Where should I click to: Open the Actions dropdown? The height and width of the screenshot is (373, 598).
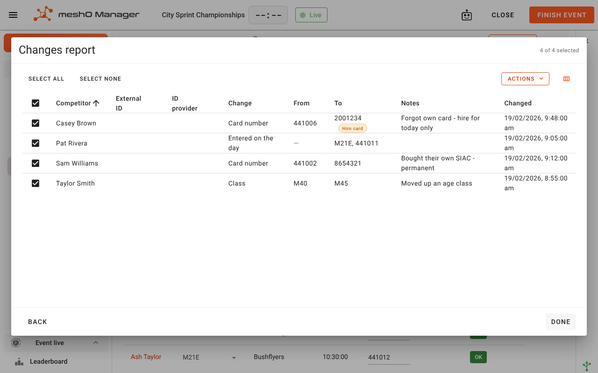point(525,79)
